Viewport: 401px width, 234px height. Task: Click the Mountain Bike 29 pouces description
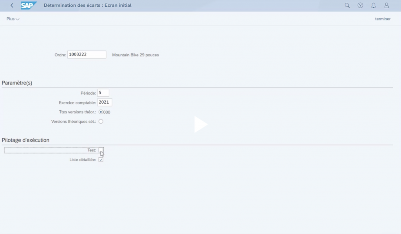(135, 55)
